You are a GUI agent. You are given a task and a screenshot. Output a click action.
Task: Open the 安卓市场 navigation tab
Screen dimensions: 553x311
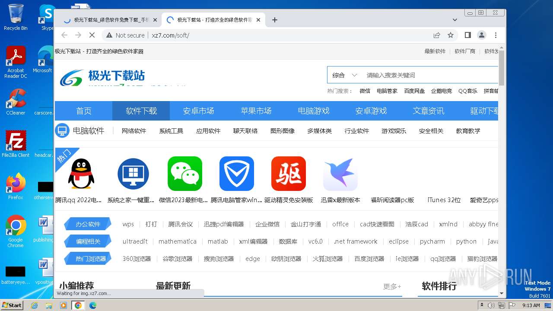click(x=198, y=111)
